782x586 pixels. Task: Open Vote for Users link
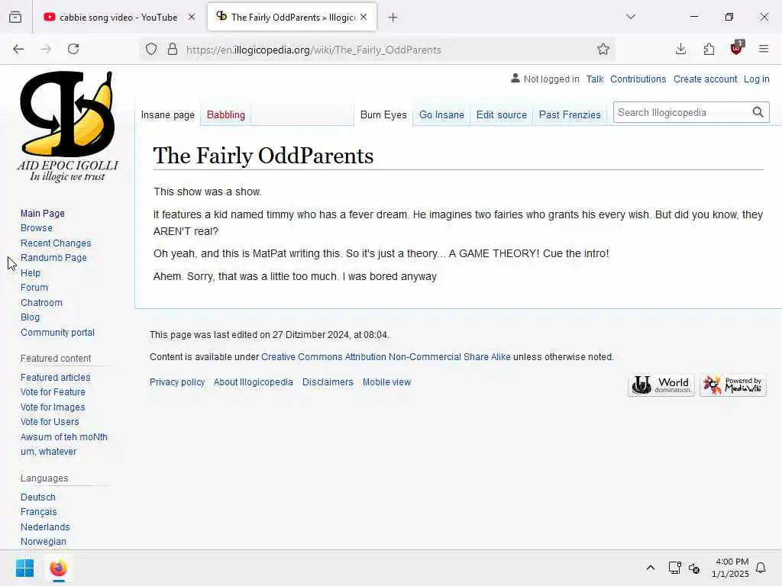(50, 421)
